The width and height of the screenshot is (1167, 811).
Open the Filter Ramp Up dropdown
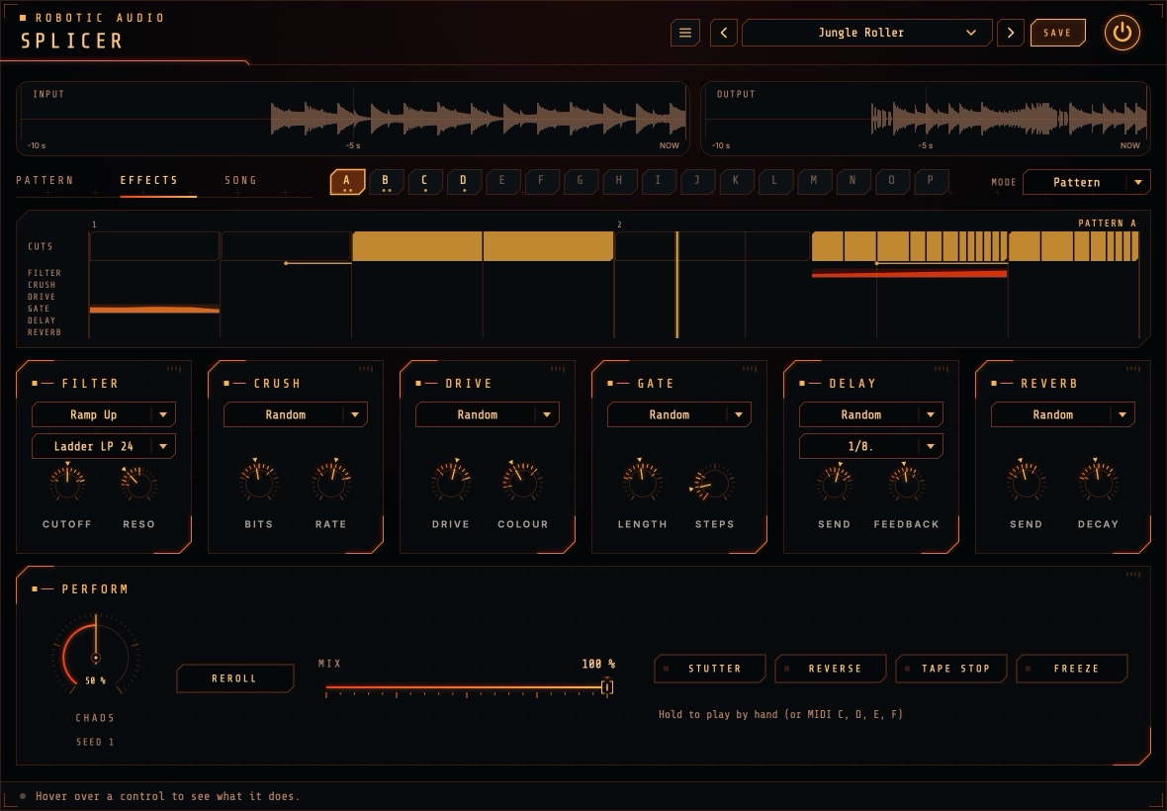104,414
